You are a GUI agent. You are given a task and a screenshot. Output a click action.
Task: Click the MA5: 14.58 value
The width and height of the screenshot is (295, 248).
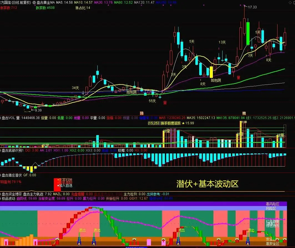(x=64, y=3)
